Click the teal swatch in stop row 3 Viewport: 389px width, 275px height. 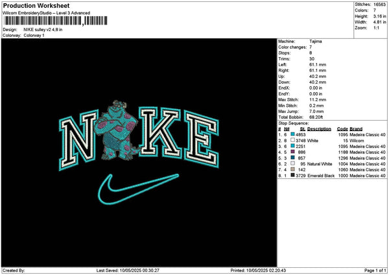(293, 146)
